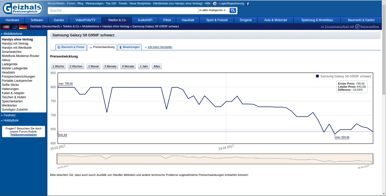Open the Haushalt category menu

click(188, 20)
